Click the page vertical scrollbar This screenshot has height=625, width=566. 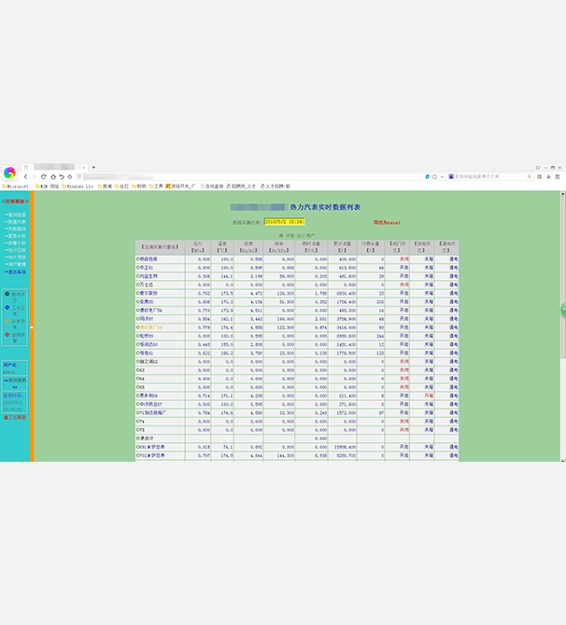tap(562, 373)
